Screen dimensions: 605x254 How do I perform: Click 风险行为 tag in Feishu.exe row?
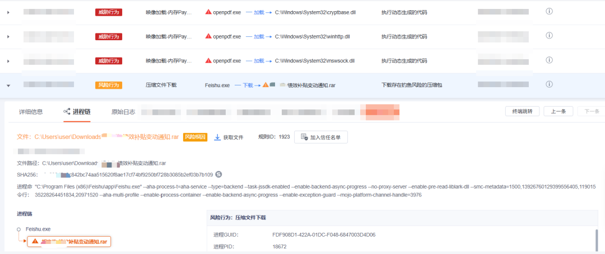(x=109, y=85)
